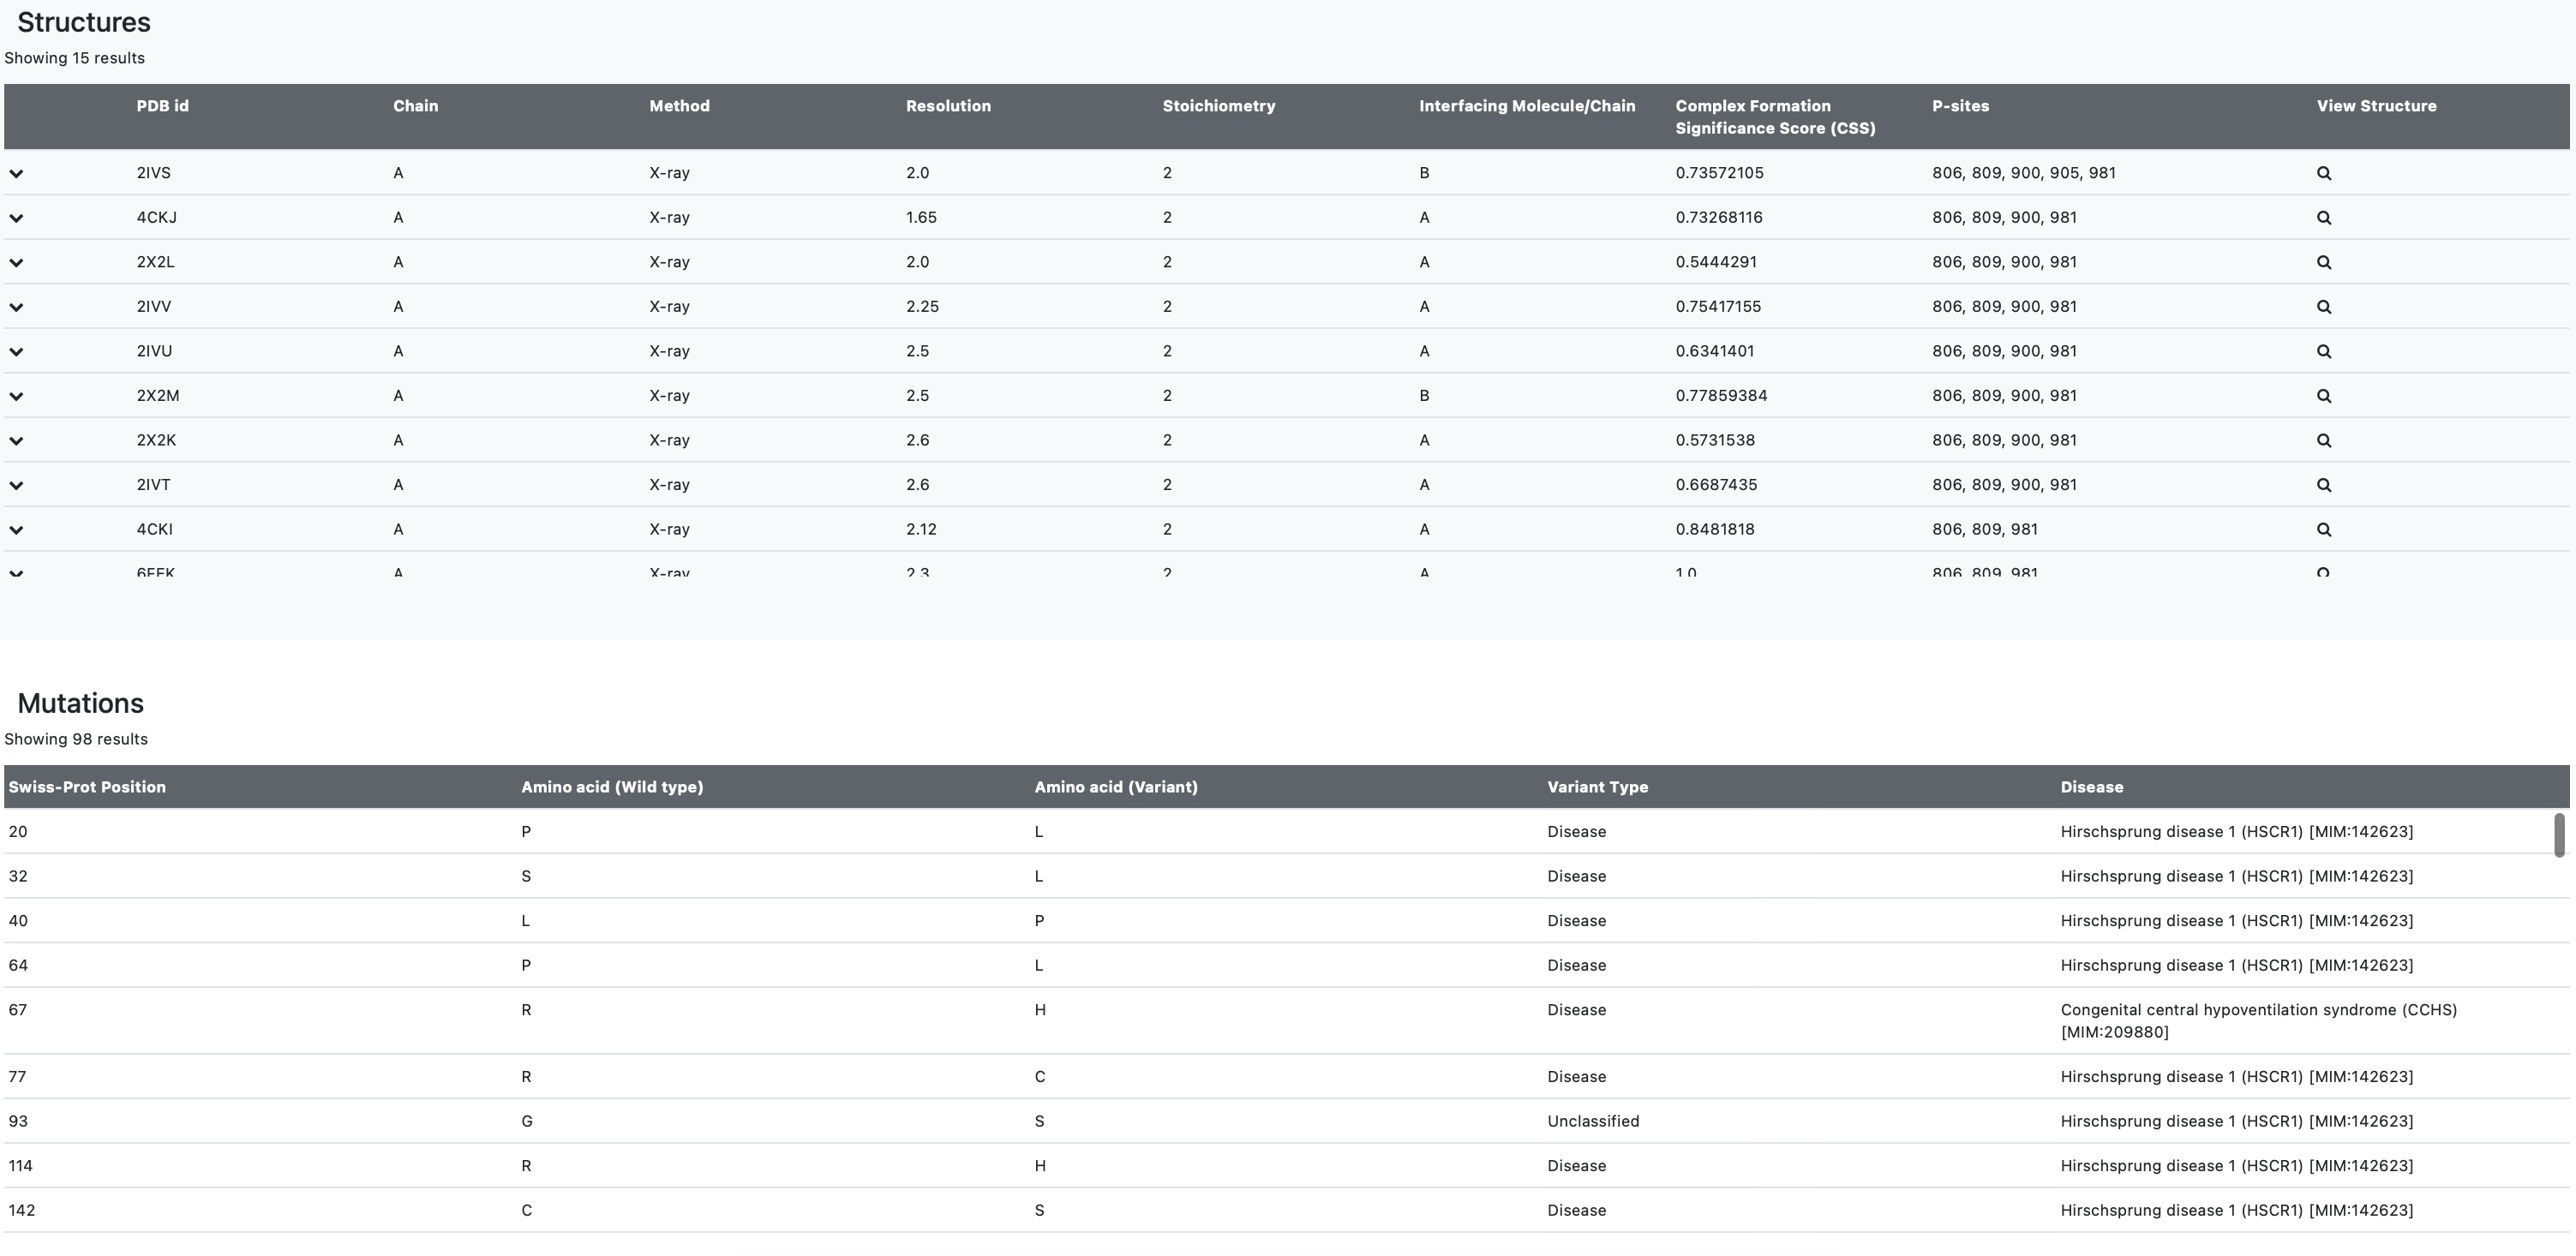This screenshot has height=1256, width=2576.
Task: View structure of 2IVV entry
Action: [2323, 307]
